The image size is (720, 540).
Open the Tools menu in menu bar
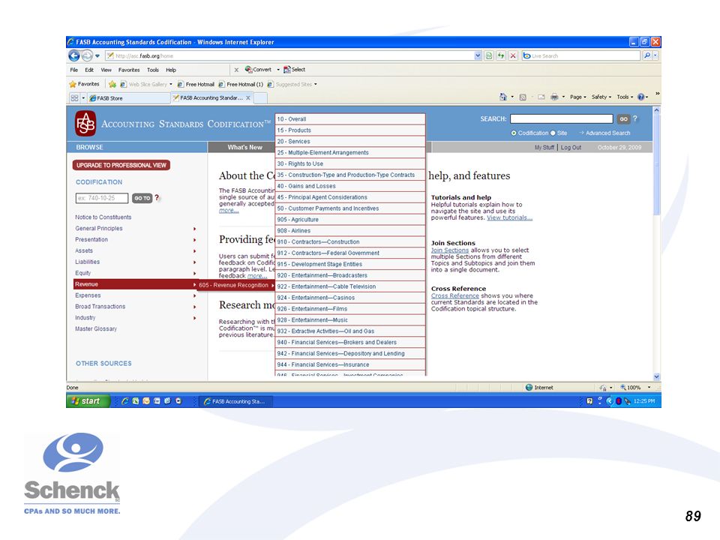click(153, 70)
